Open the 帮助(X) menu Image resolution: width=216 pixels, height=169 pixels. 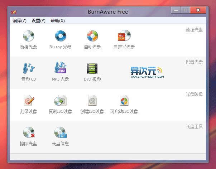[x=58, y=21]
